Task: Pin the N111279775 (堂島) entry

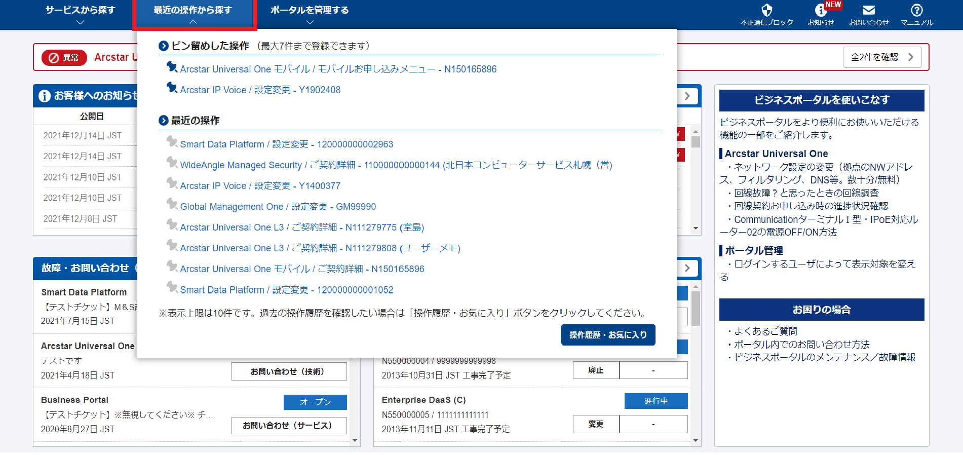Action: coord(172,224)
